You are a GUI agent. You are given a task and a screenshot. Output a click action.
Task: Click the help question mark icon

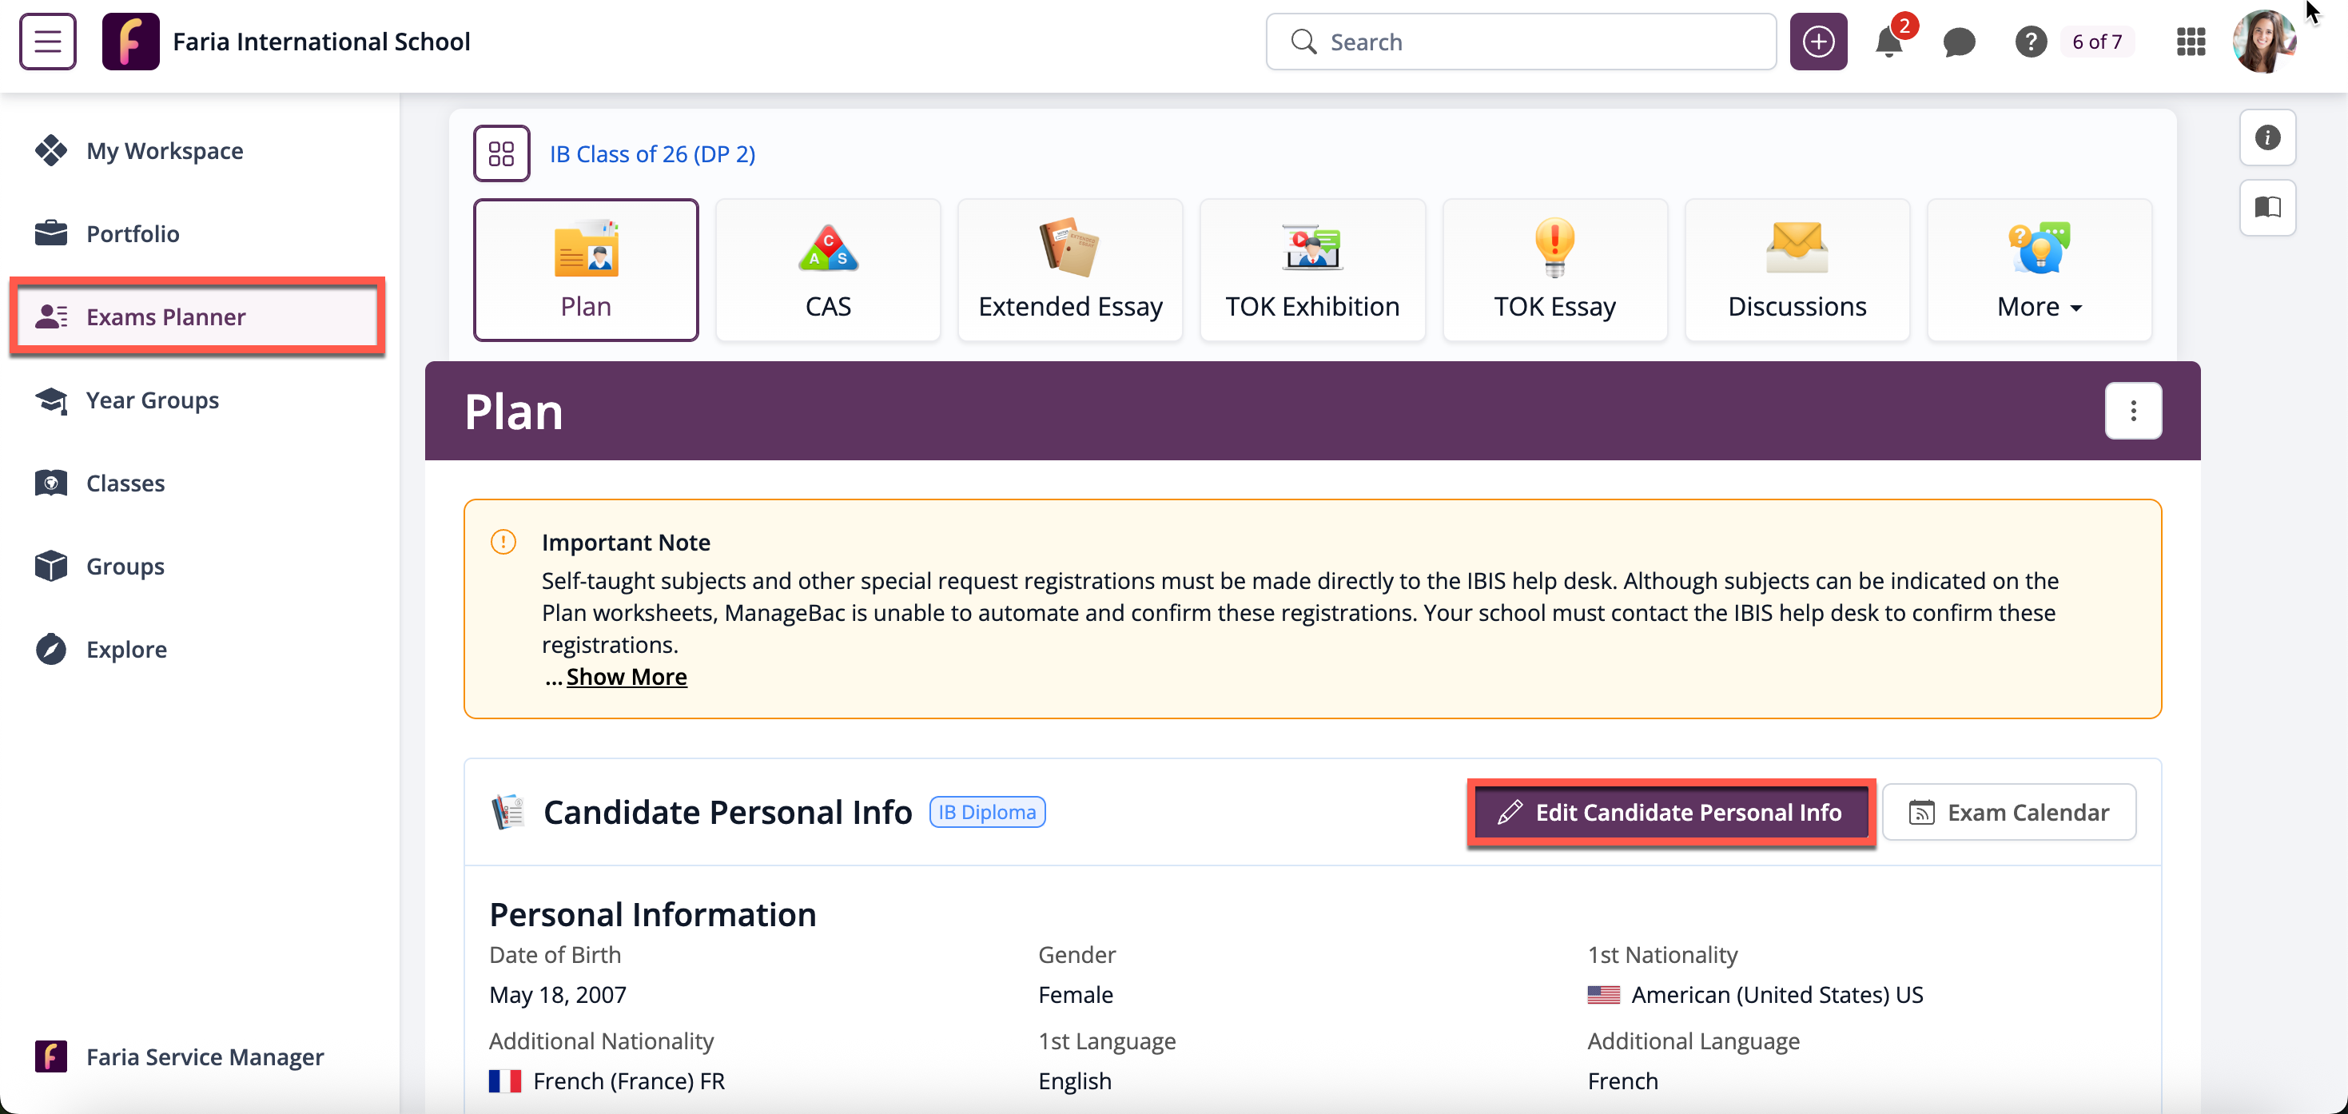(2030, 42)
